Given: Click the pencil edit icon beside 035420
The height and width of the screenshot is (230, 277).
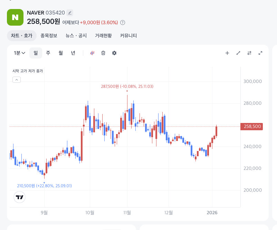Looking at the screenshot, I should tap(70, 13).
